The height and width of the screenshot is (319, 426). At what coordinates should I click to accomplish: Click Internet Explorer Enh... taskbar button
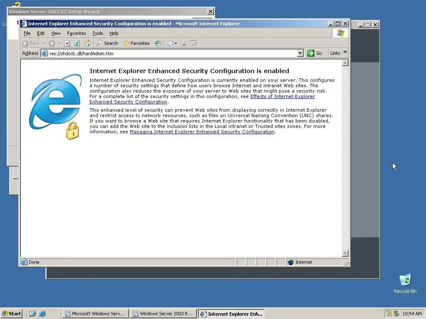pyautogui.click(x=231, y=314)
